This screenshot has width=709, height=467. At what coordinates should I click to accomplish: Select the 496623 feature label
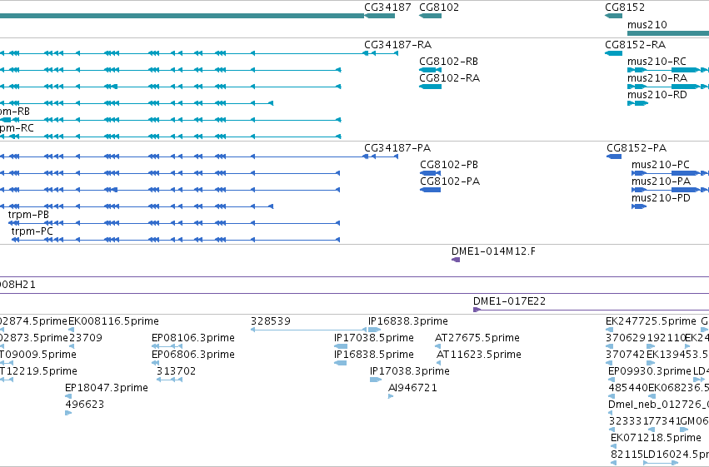pyautogui.click(x=84, y=405)
